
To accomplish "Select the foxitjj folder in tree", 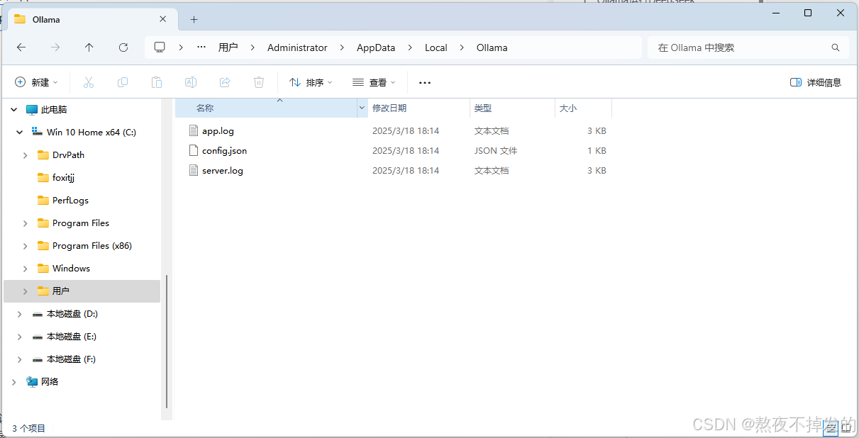I will (x=64, y=178).
